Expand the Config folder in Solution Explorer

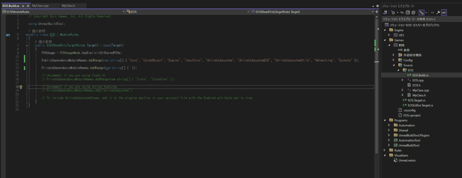tap(393, 60)
